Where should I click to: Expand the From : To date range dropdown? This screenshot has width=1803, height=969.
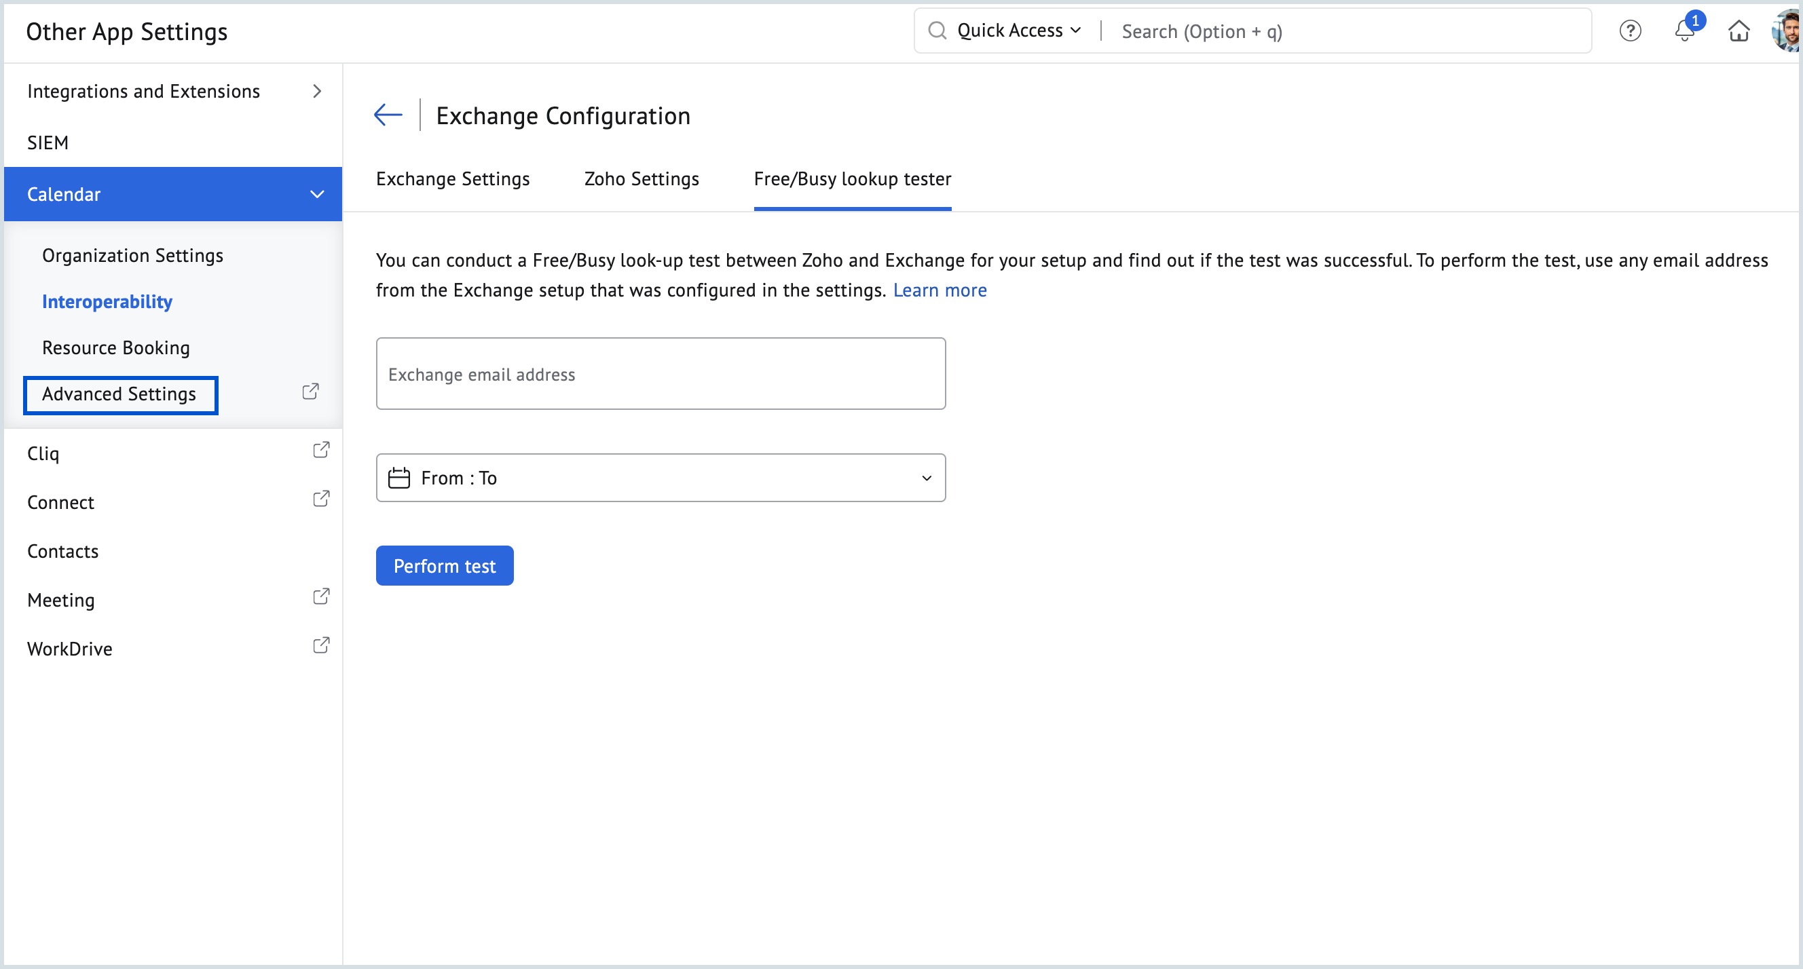(926, 478)
